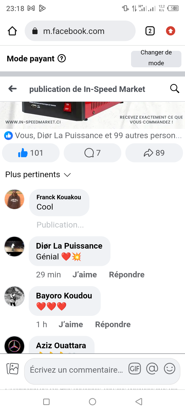Image resolution: width=185 pixels, height=414 pixels.
Task: Open the GIF picker in comment box
Action: (x=135, y=369)
